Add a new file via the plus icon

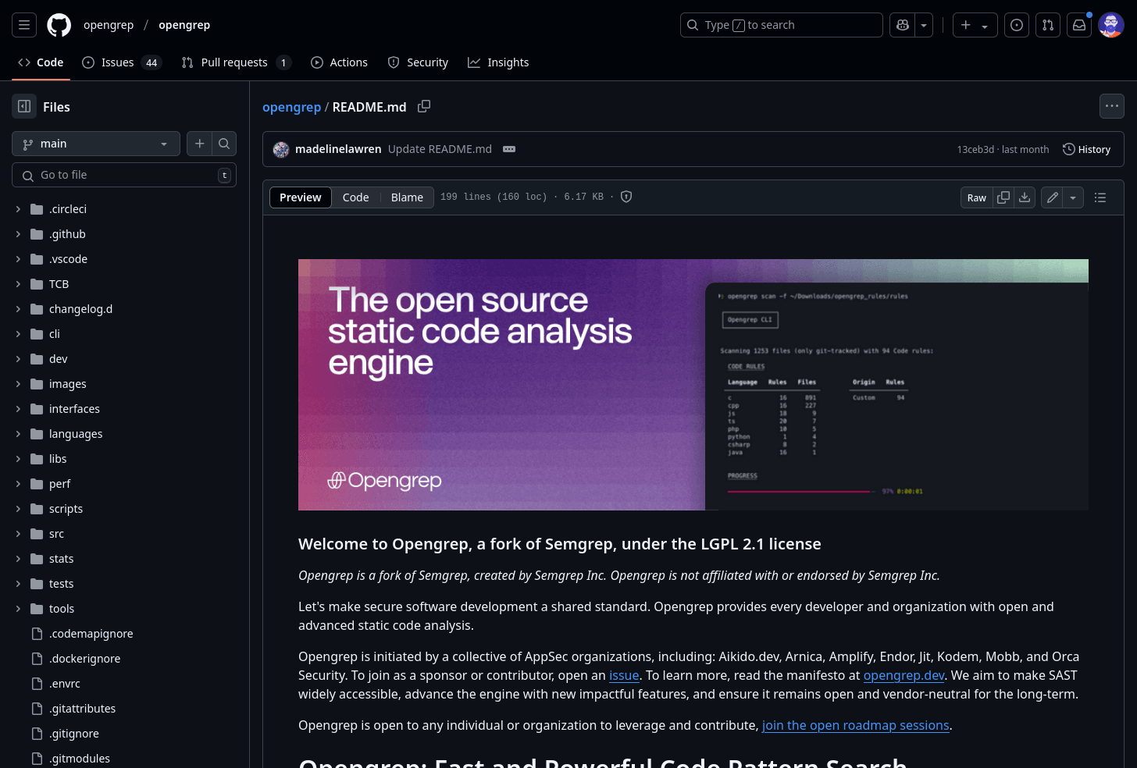[199, 144]
